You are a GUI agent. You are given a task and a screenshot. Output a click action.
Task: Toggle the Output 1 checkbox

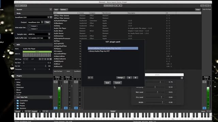point(30,26)
